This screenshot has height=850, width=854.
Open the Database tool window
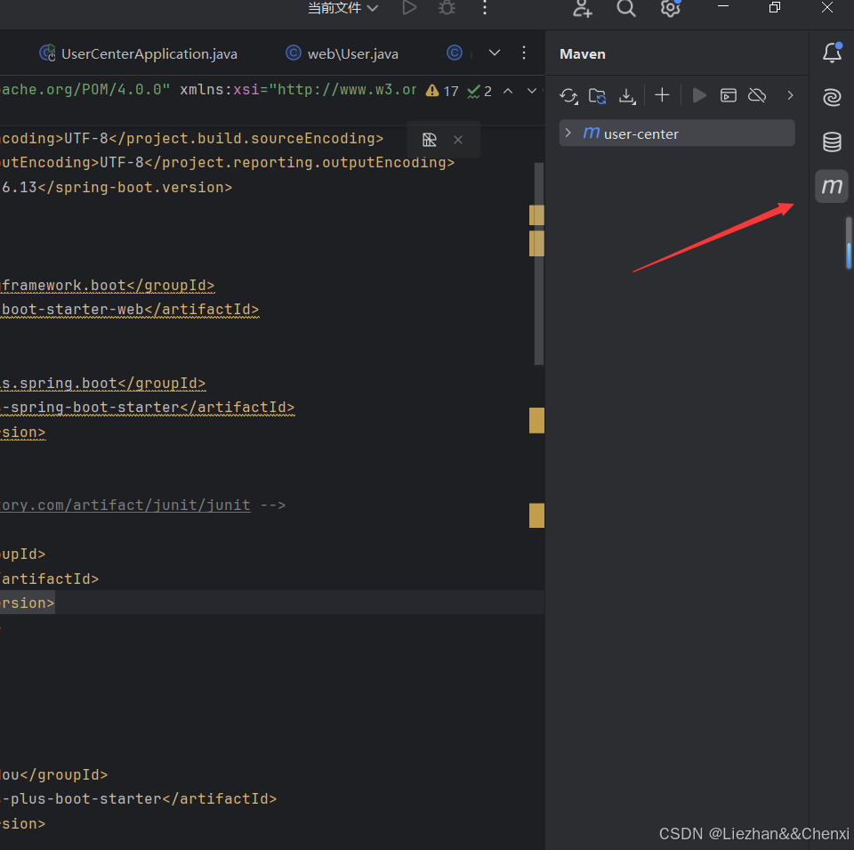pyautogui.click(x=832, y=142)
